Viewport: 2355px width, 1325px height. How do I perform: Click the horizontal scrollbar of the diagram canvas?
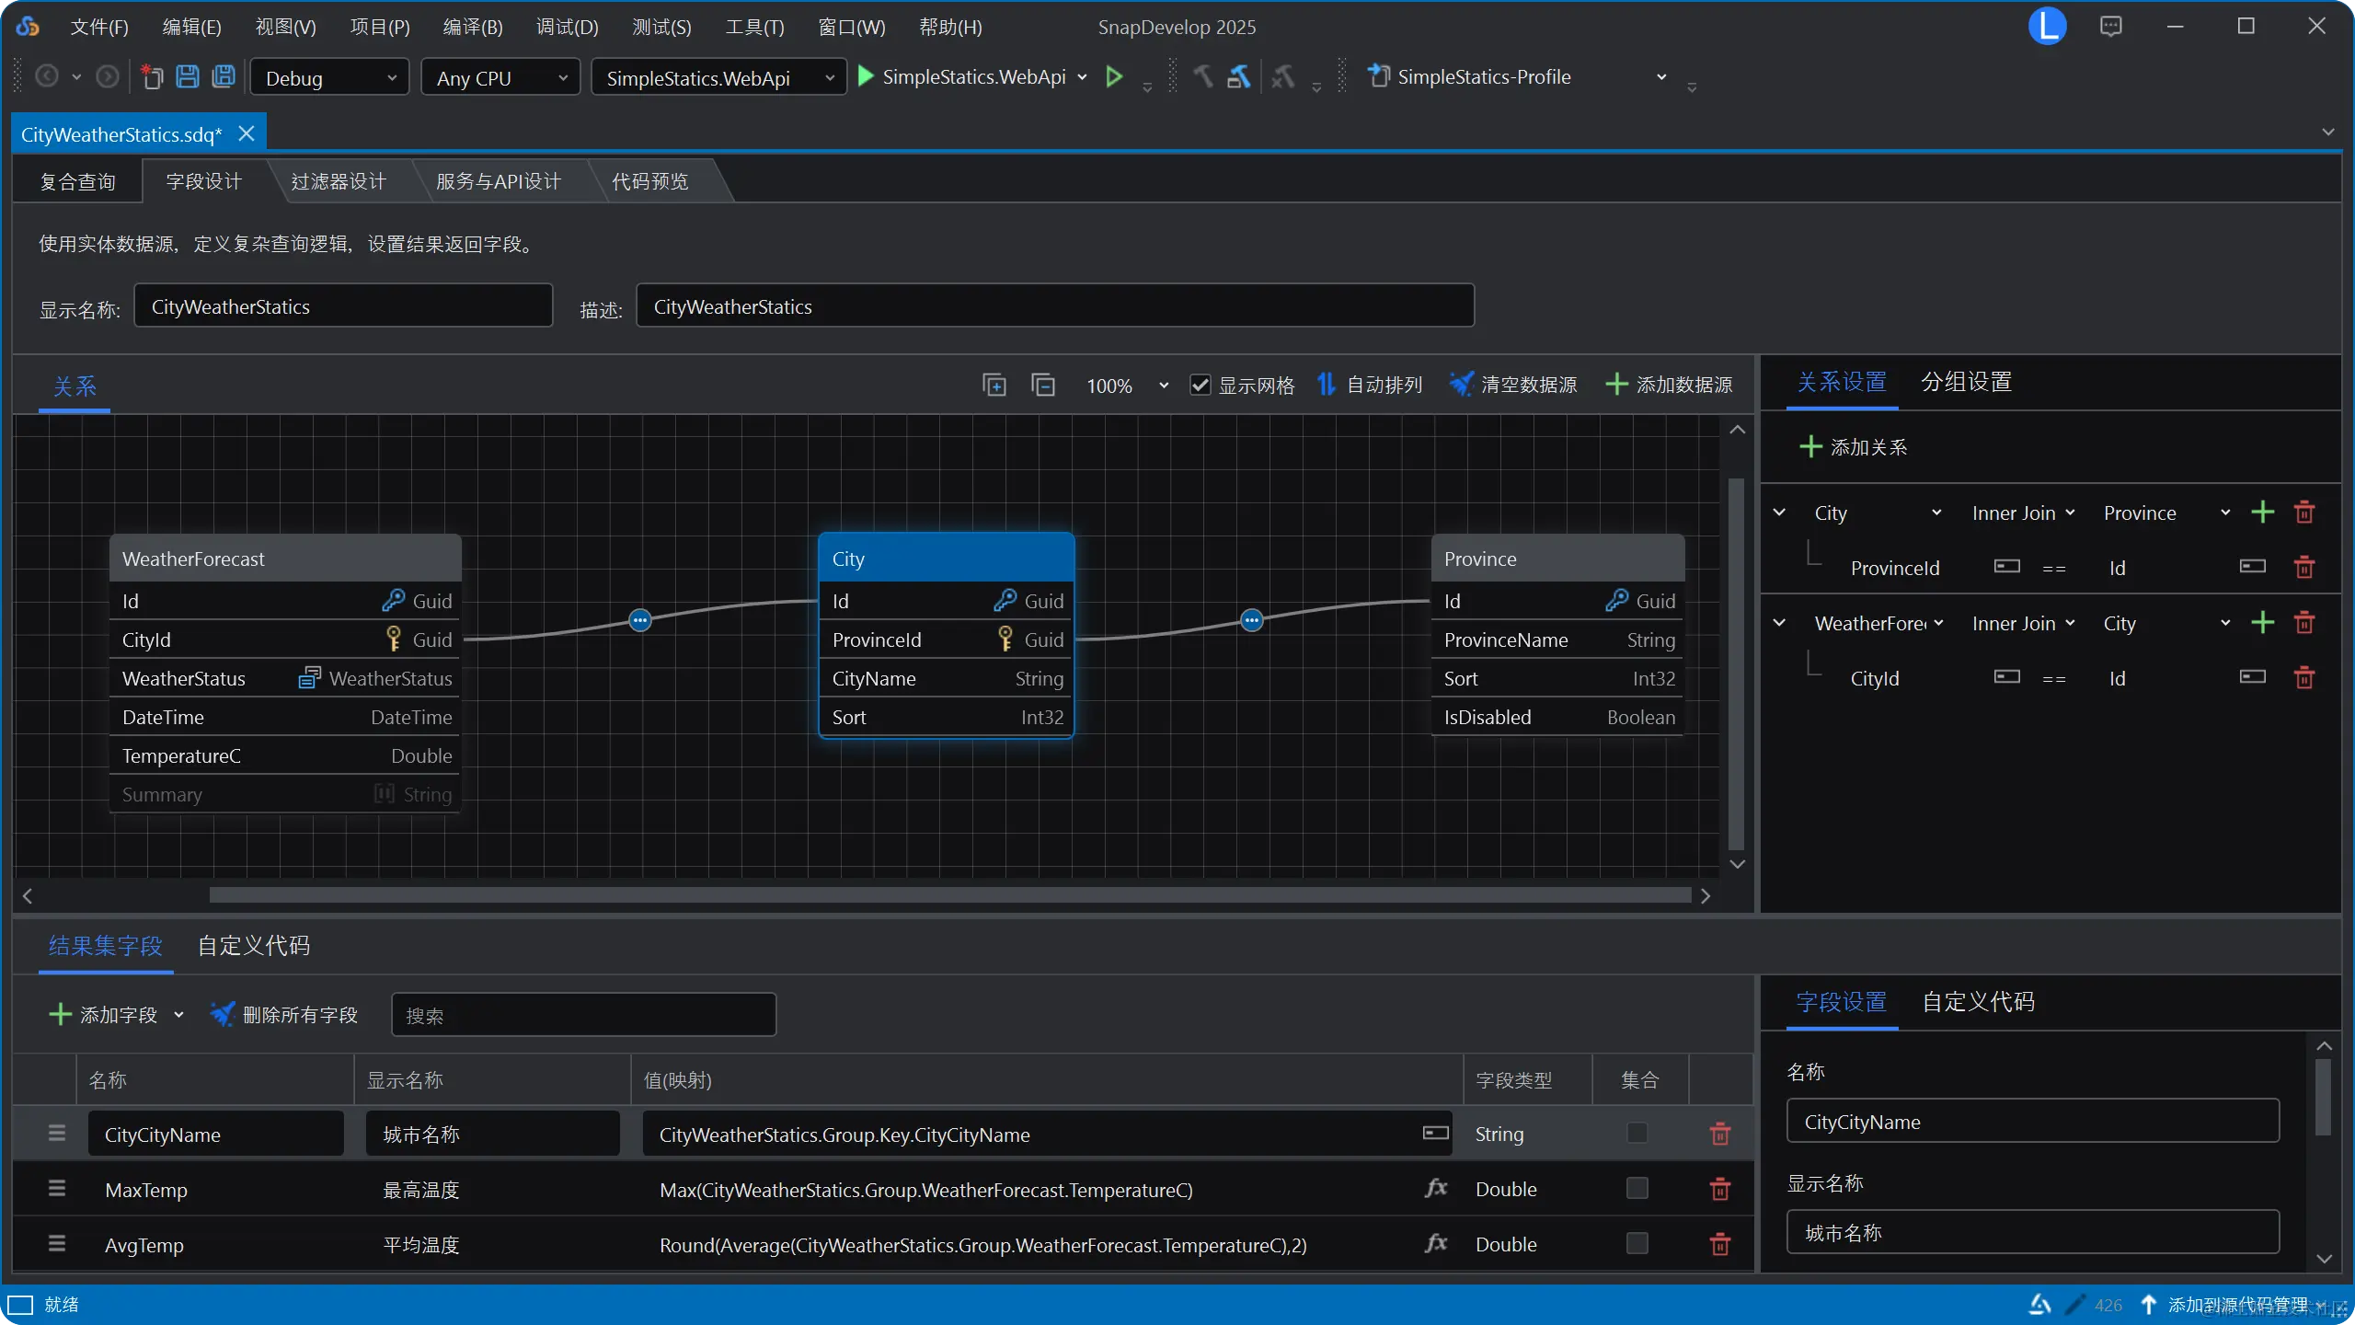(x=949, y=895)
